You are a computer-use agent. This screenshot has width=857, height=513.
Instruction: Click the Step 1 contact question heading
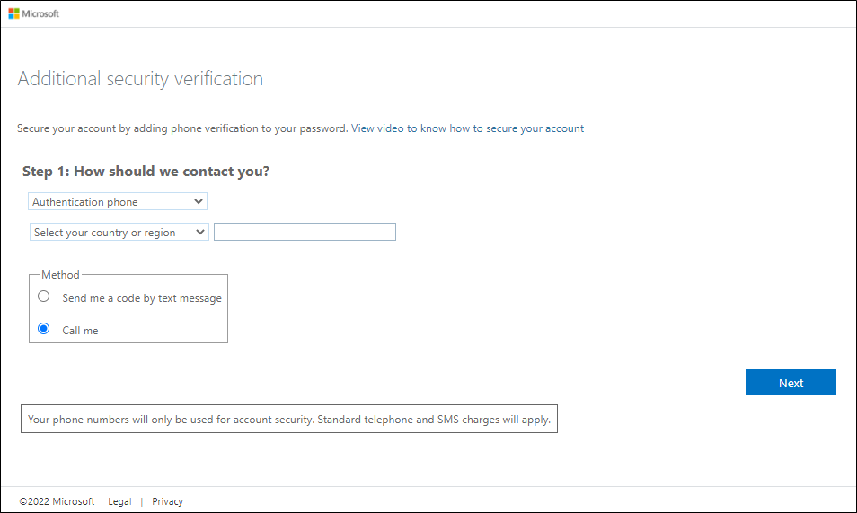pyautogui.click(x=146, y=171)
